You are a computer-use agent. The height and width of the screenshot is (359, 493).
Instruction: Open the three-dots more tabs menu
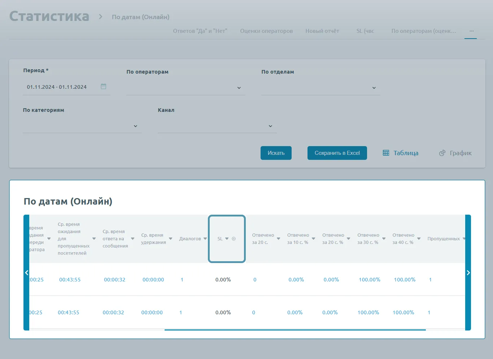click(x=471, y=31)
